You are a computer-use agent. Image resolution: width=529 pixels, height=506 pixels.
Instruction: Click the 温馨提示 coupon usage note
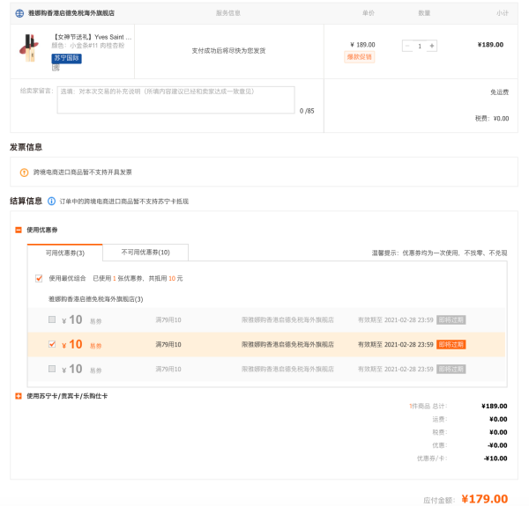[439, 253]
